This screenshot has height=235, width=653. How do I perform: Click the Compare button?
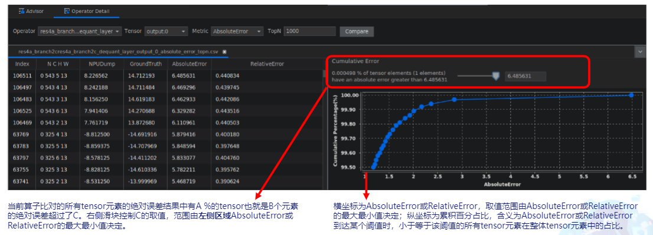pos(357,31)
